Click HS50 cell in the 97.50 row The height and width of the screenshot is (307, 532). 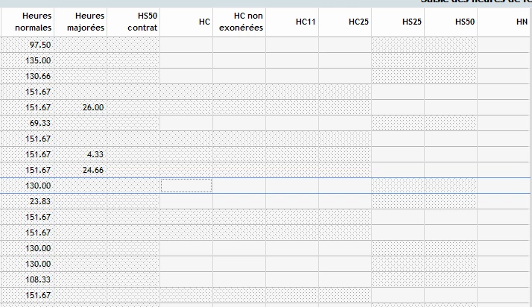pos(451,45)
